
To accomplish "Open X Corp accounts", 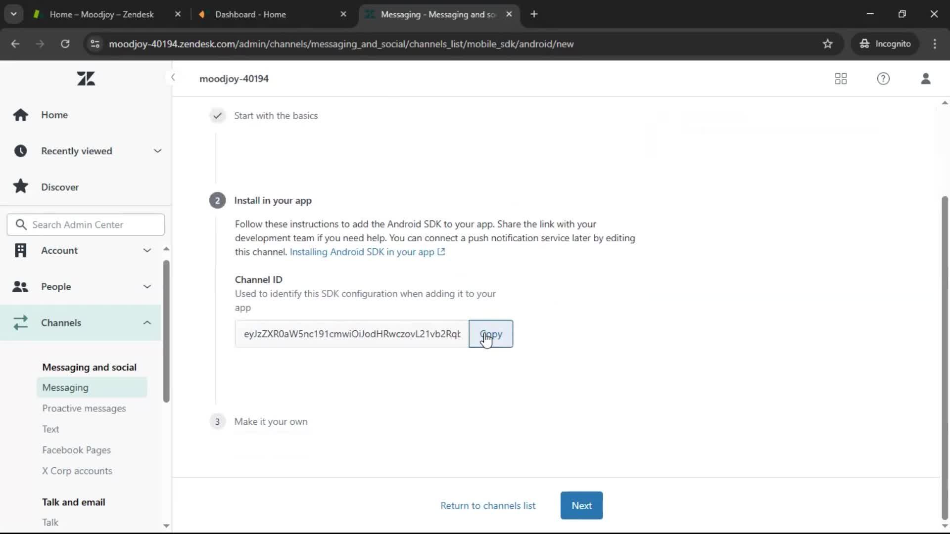I will pyautogui.click(x=77, y=471).
